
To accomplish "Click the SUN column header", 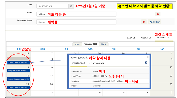I will pyautogui.click(x=19, y=49).
